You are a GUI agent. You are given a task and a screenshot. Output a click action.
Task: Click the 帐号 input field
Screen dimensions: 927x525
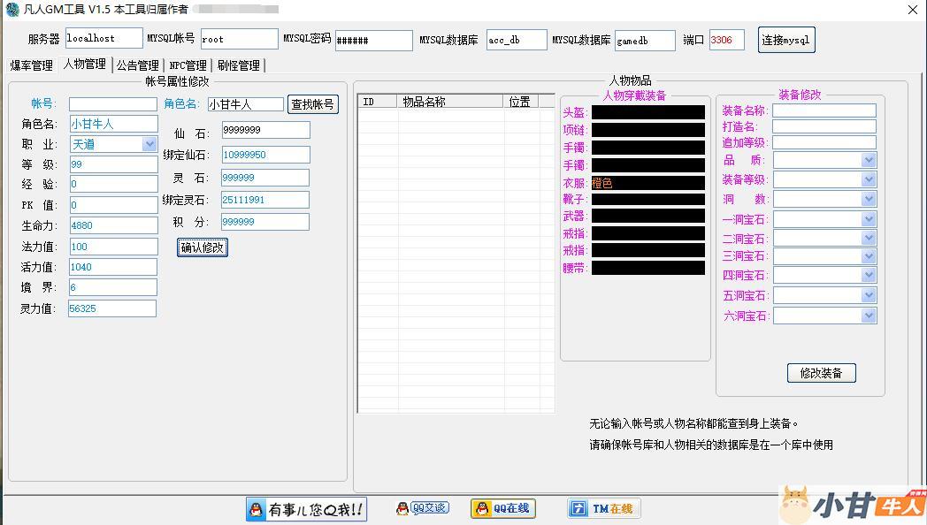(112, 104)
